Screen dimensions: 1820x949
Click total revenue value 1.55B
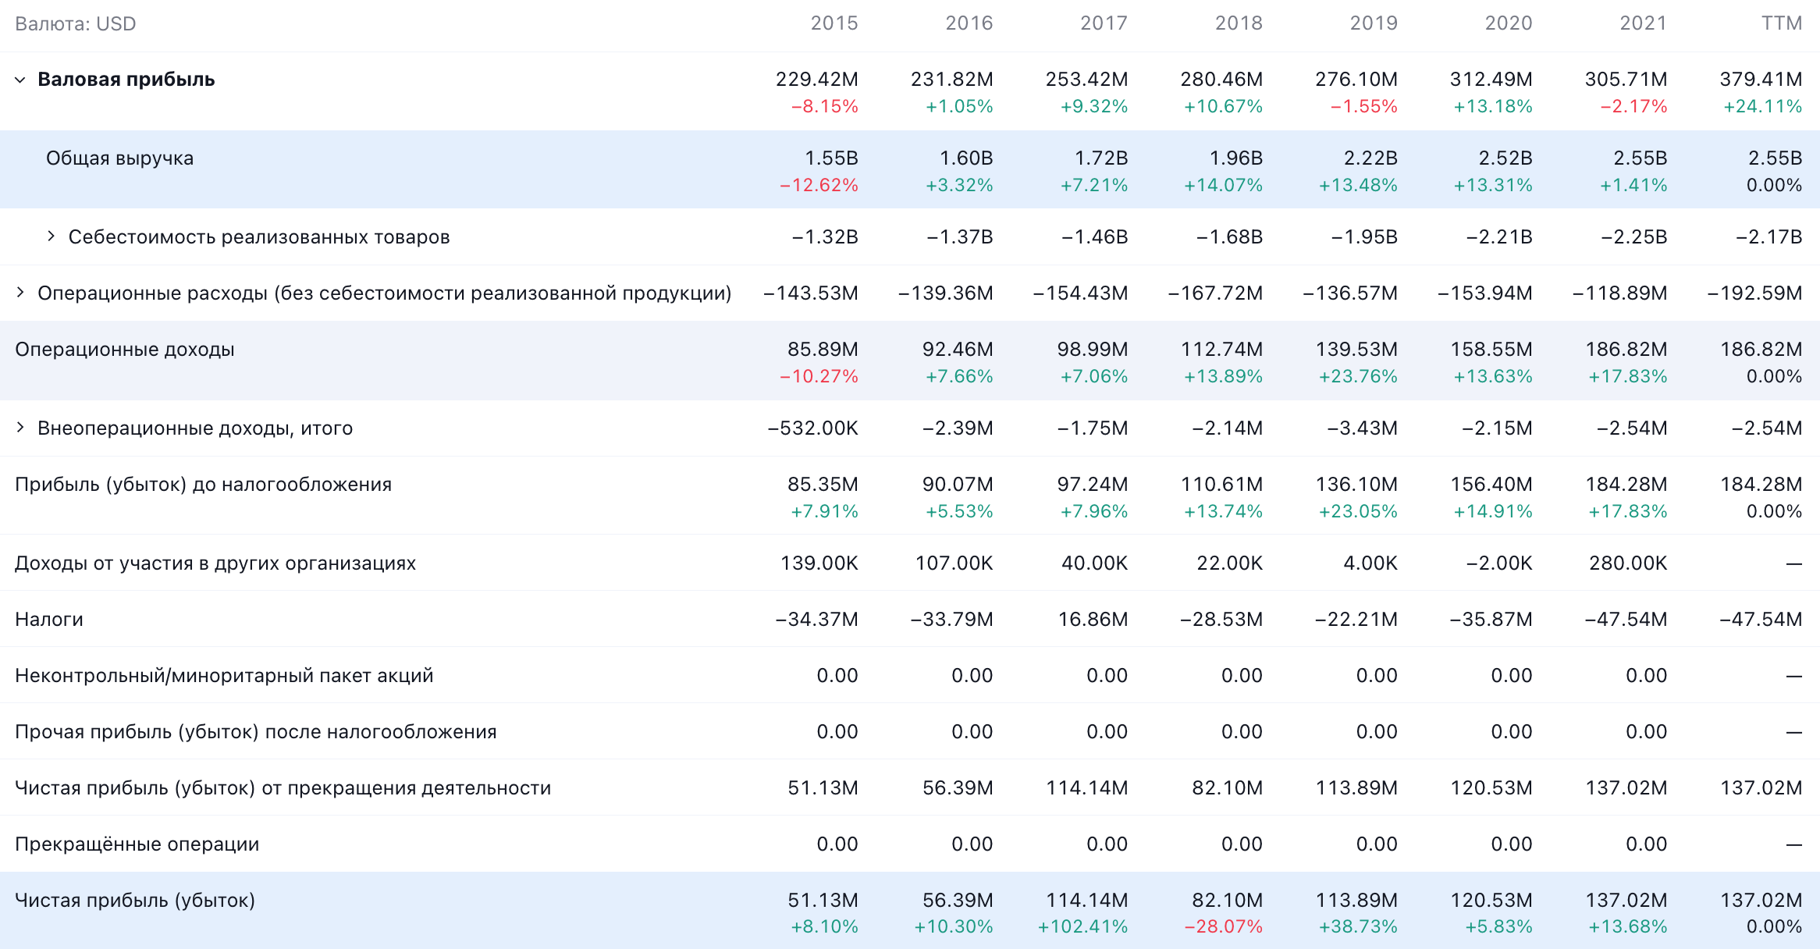tap(832, 158)
